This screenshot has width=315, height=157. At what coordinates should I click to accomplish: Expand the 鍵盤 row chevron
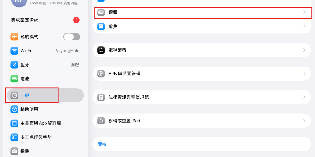click(x=304, y=12)
